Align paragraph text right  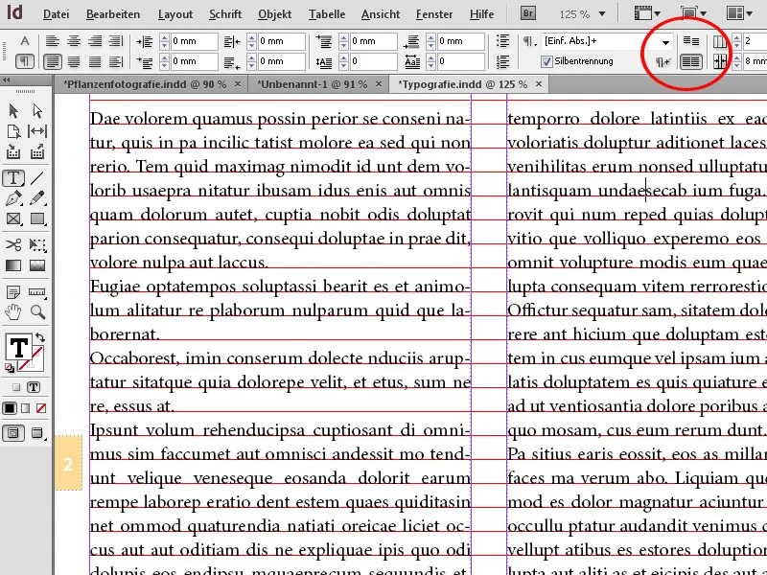pyautogui.click(x=94, y=41)
